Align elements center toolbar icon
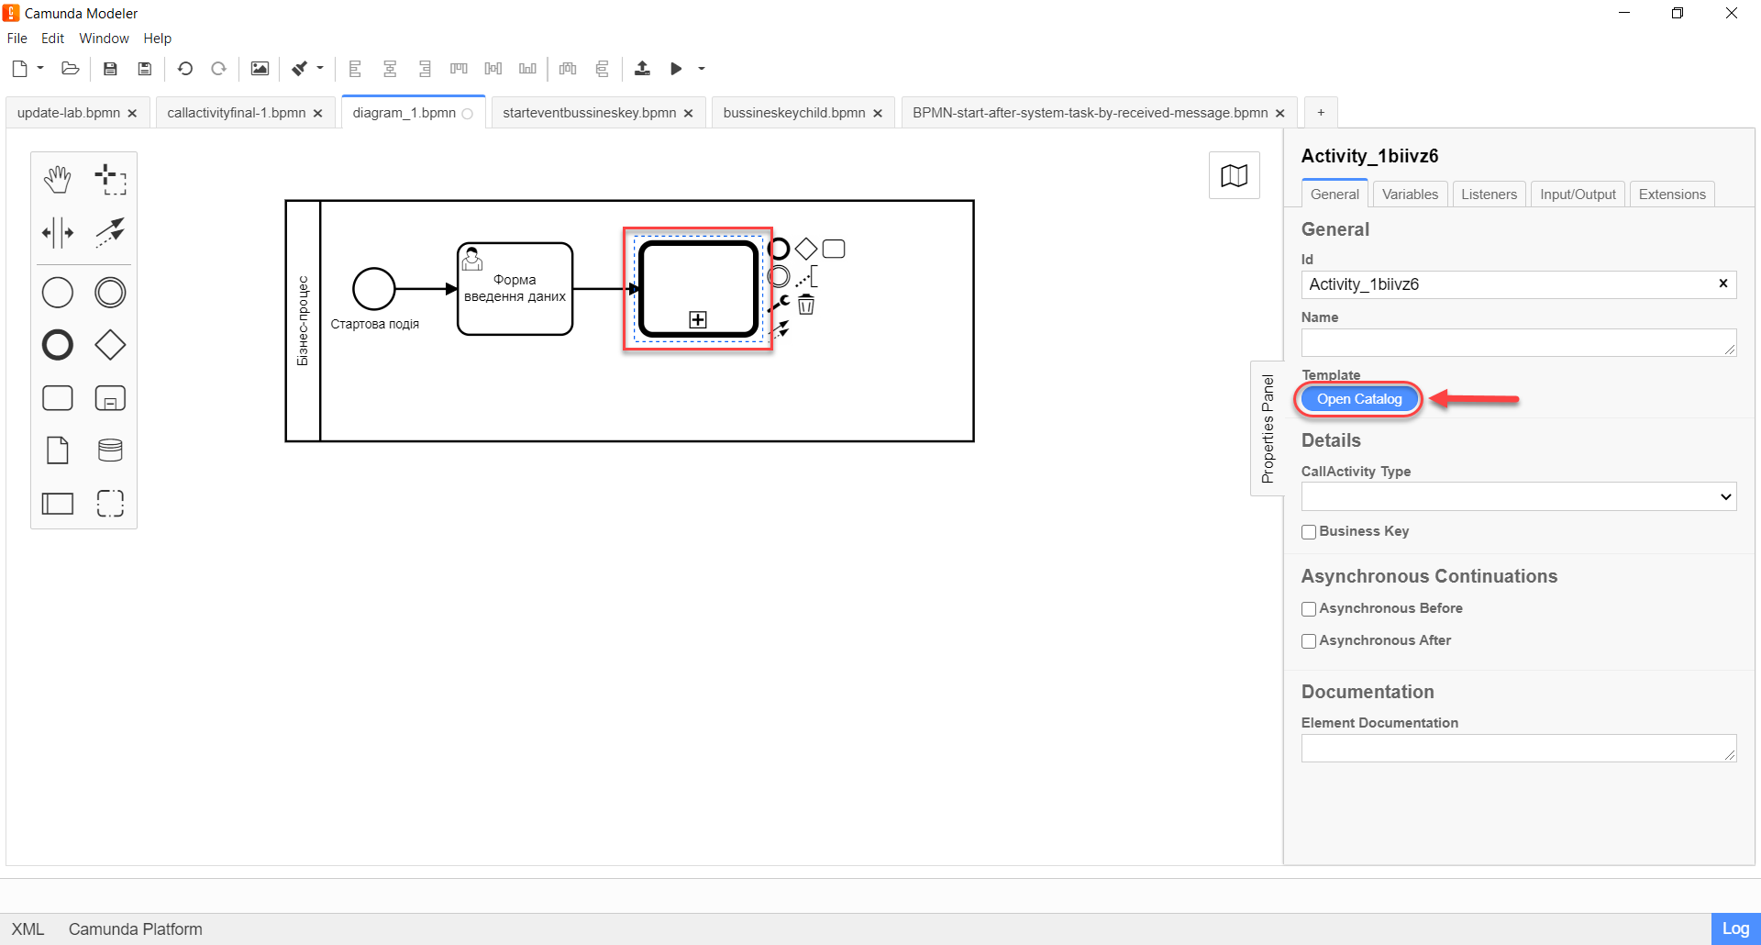The image size is (1761, 945). pos(390,69)
